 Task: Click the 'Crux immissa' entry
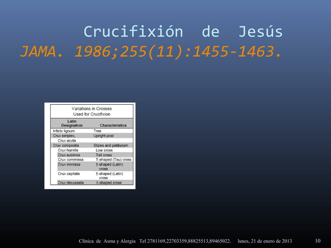pyautogui.click(x=69, y=164)
